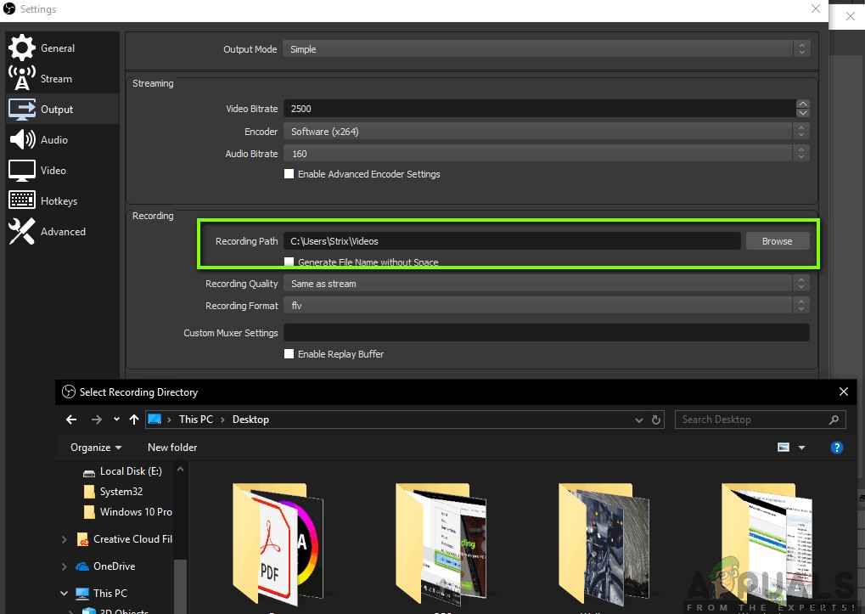The image size is (865, 614).
Task: Enable Advanced Encoder Settings checkbox
Action: point(289,174)
